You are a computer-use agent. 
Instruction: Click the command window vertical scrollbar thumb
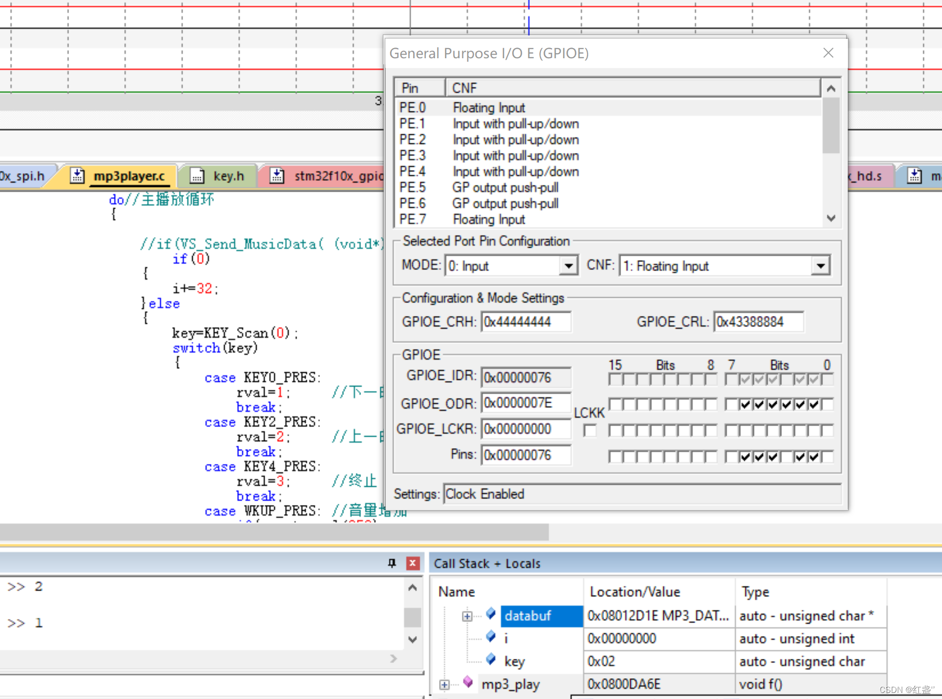coord(413,617)
